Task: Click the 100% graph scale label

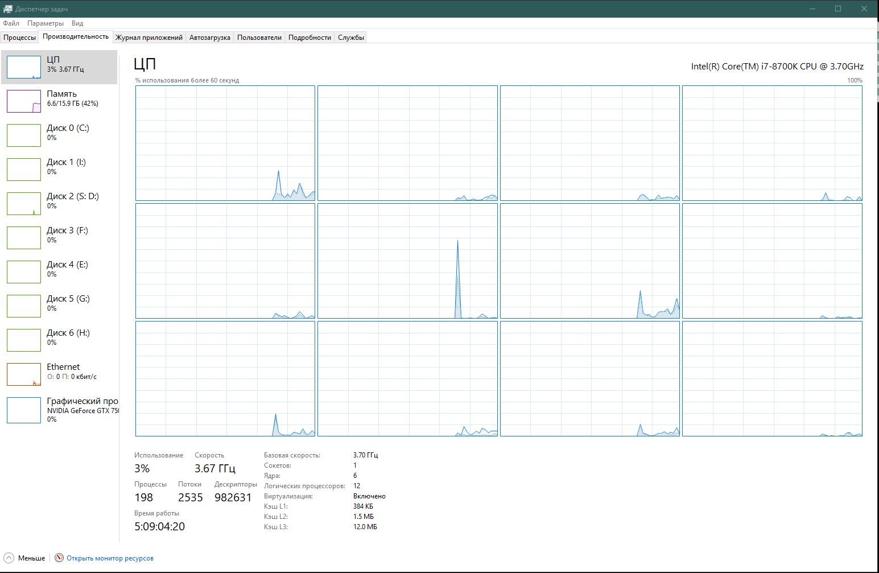Action: coord(855,80)
